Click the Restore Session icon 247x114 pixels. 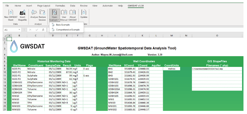(x=42, y=12)
